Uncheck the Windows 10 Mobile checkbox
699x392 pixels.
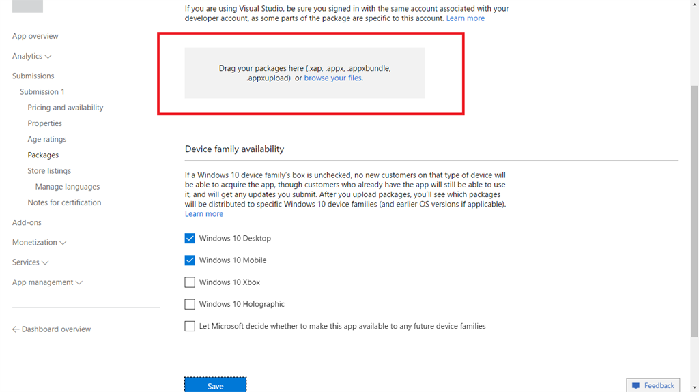click(x=190, y=260)
